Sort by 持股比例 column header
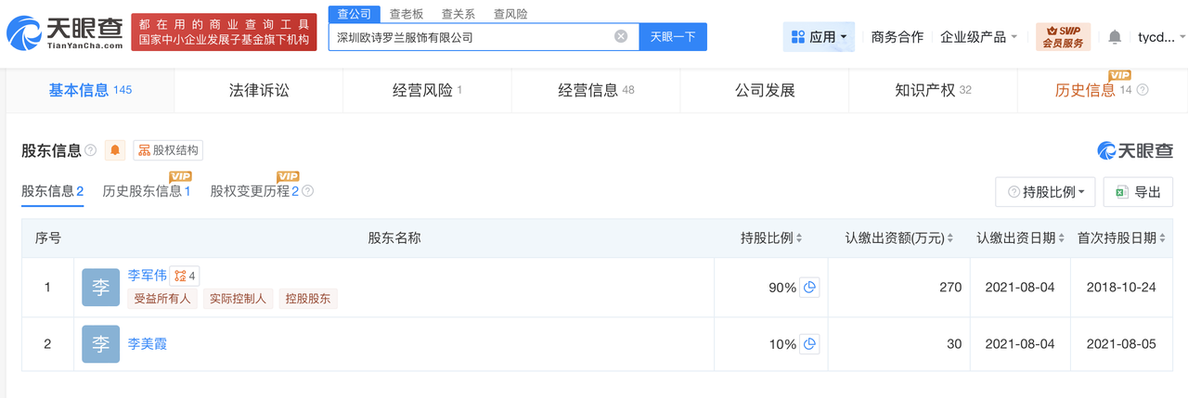The width and height of the screenshot is (1188, 398). point(771,238)
